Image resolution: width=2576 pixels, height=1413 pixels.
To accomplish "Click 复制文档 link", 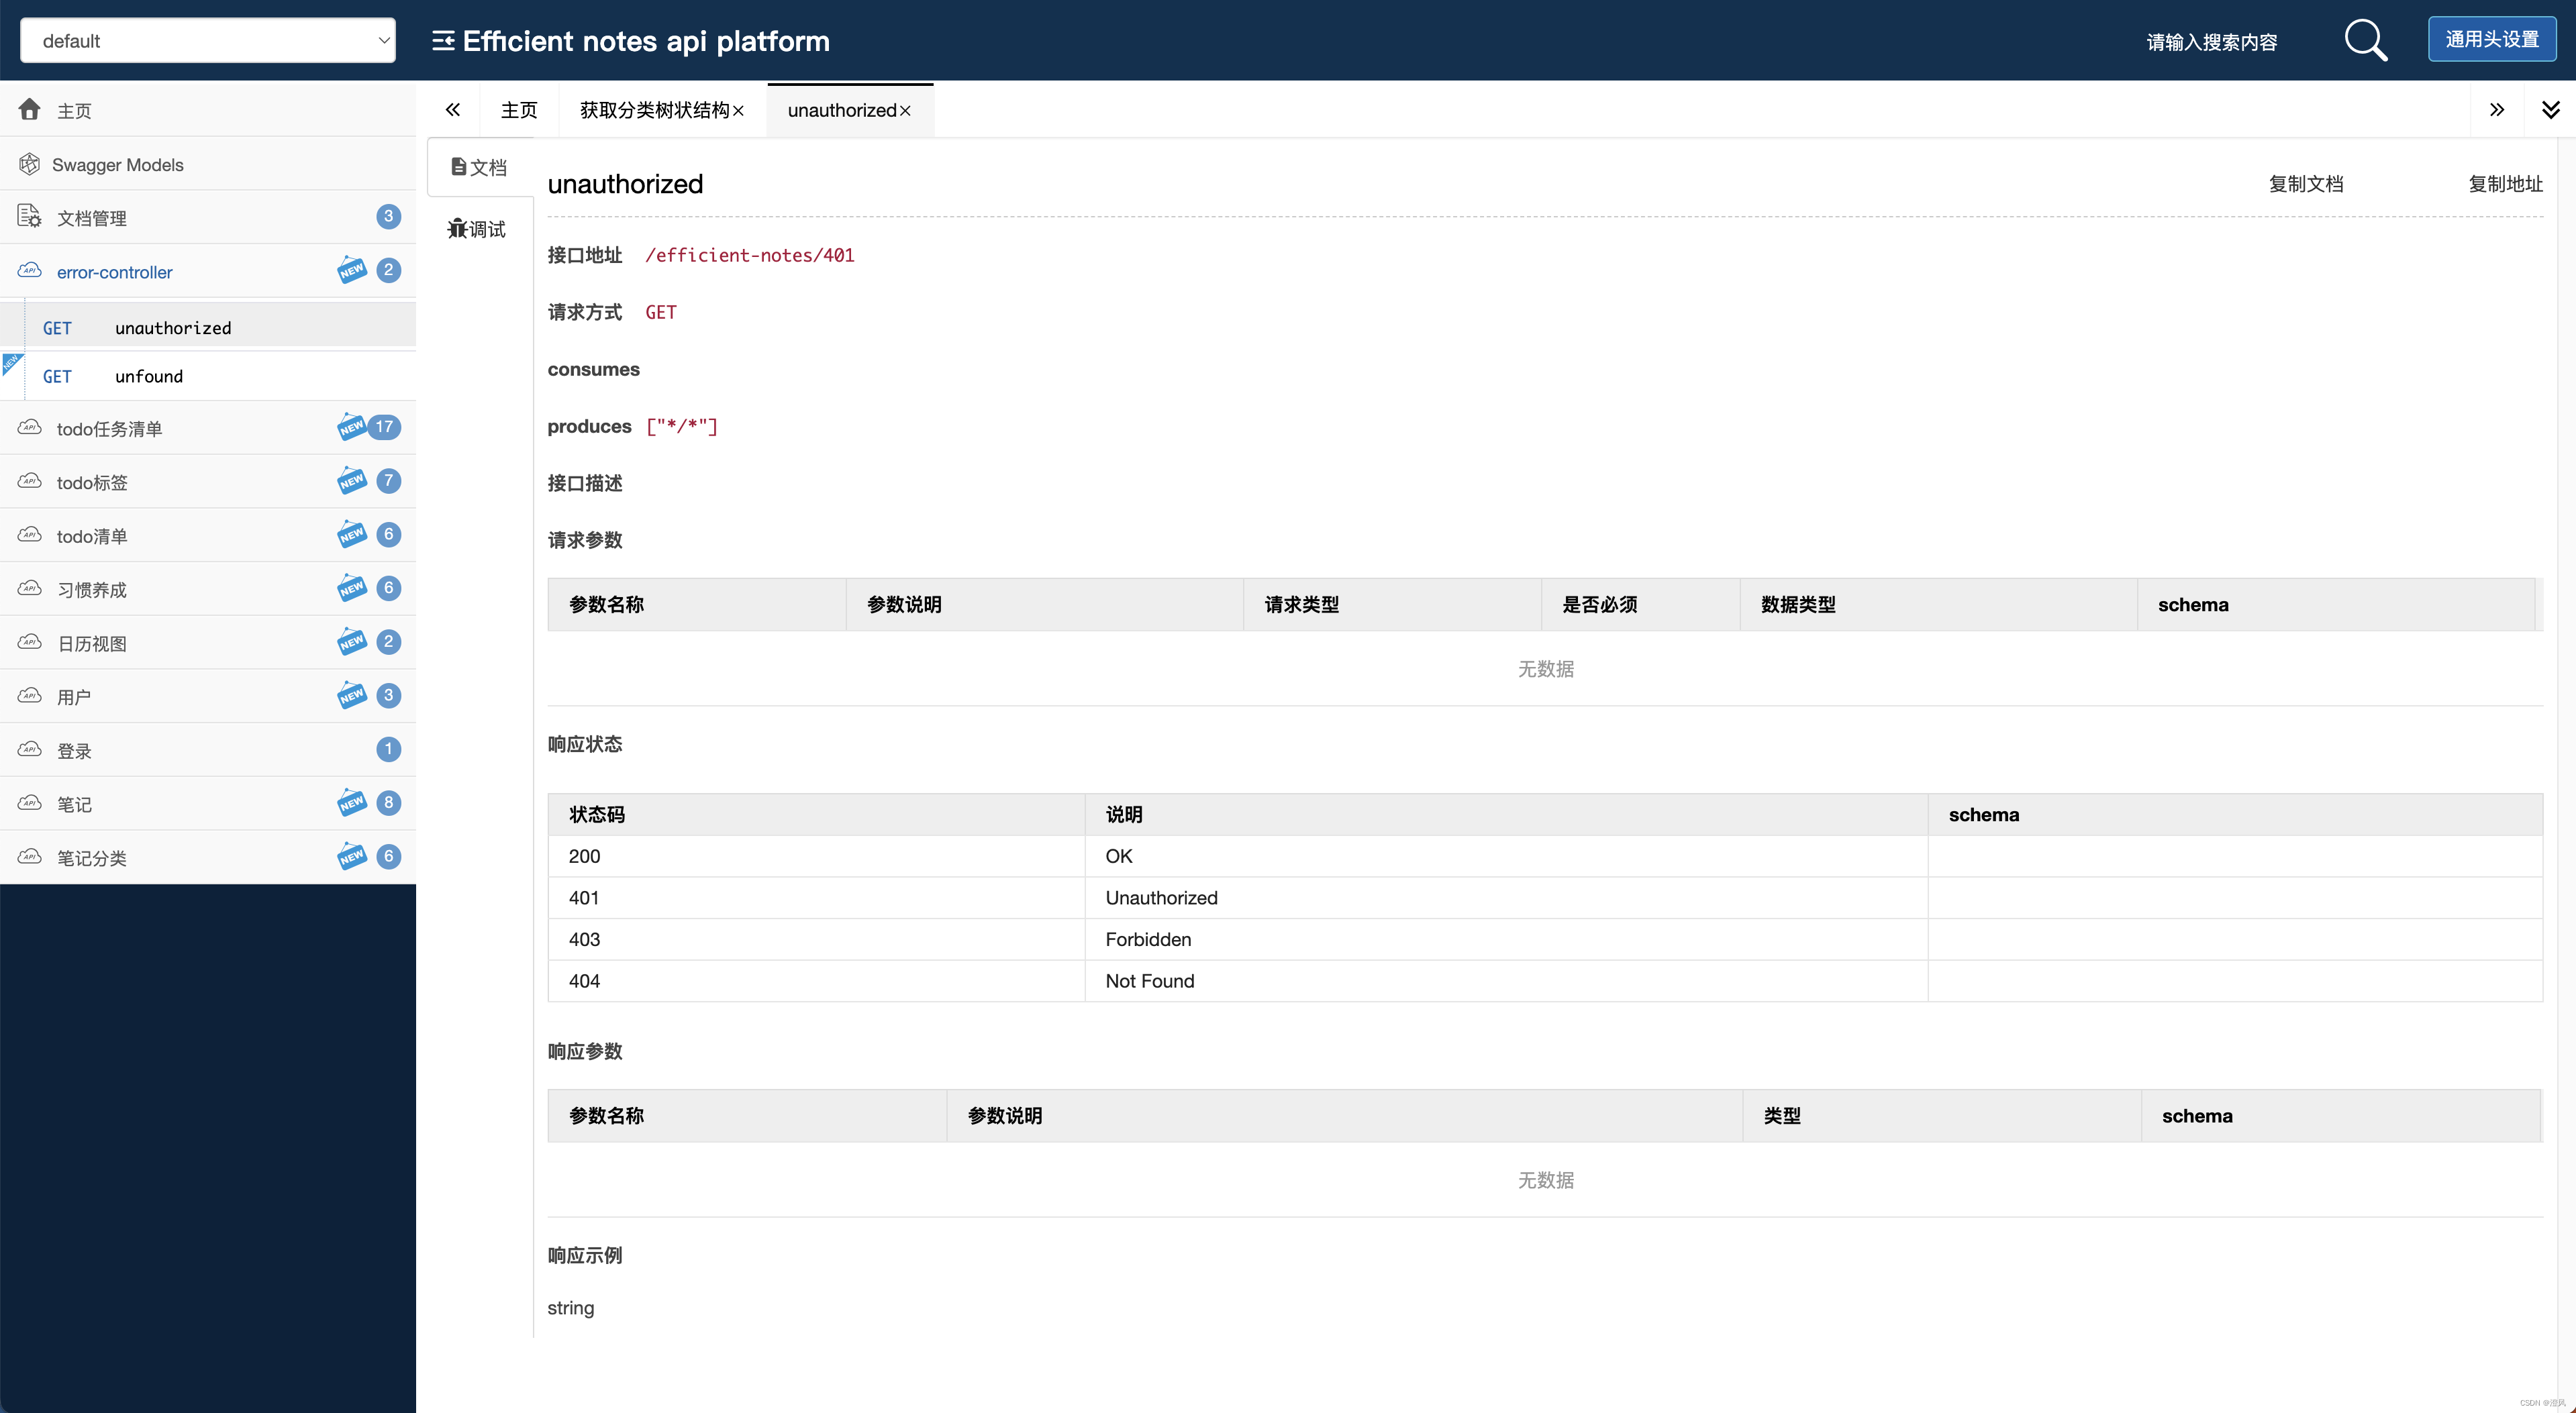I will click(x=2306, y=184).
